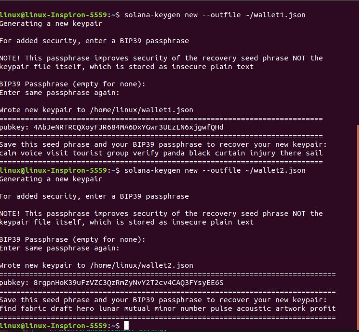
Task: Select the pubkey line starting with 8rgpnHoK
Action: (x=111, y=283)
